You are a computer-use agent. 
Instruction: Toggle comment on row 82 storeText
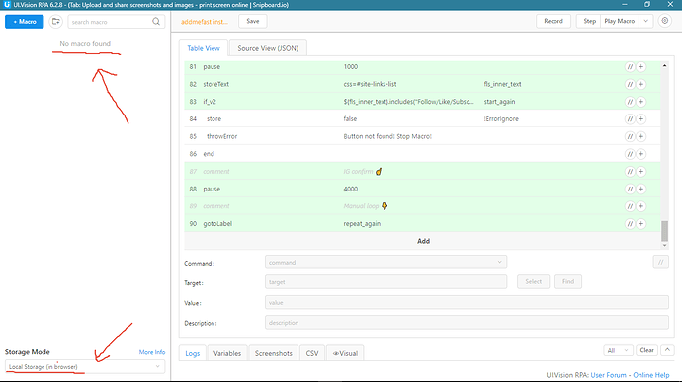click(630, 84)
